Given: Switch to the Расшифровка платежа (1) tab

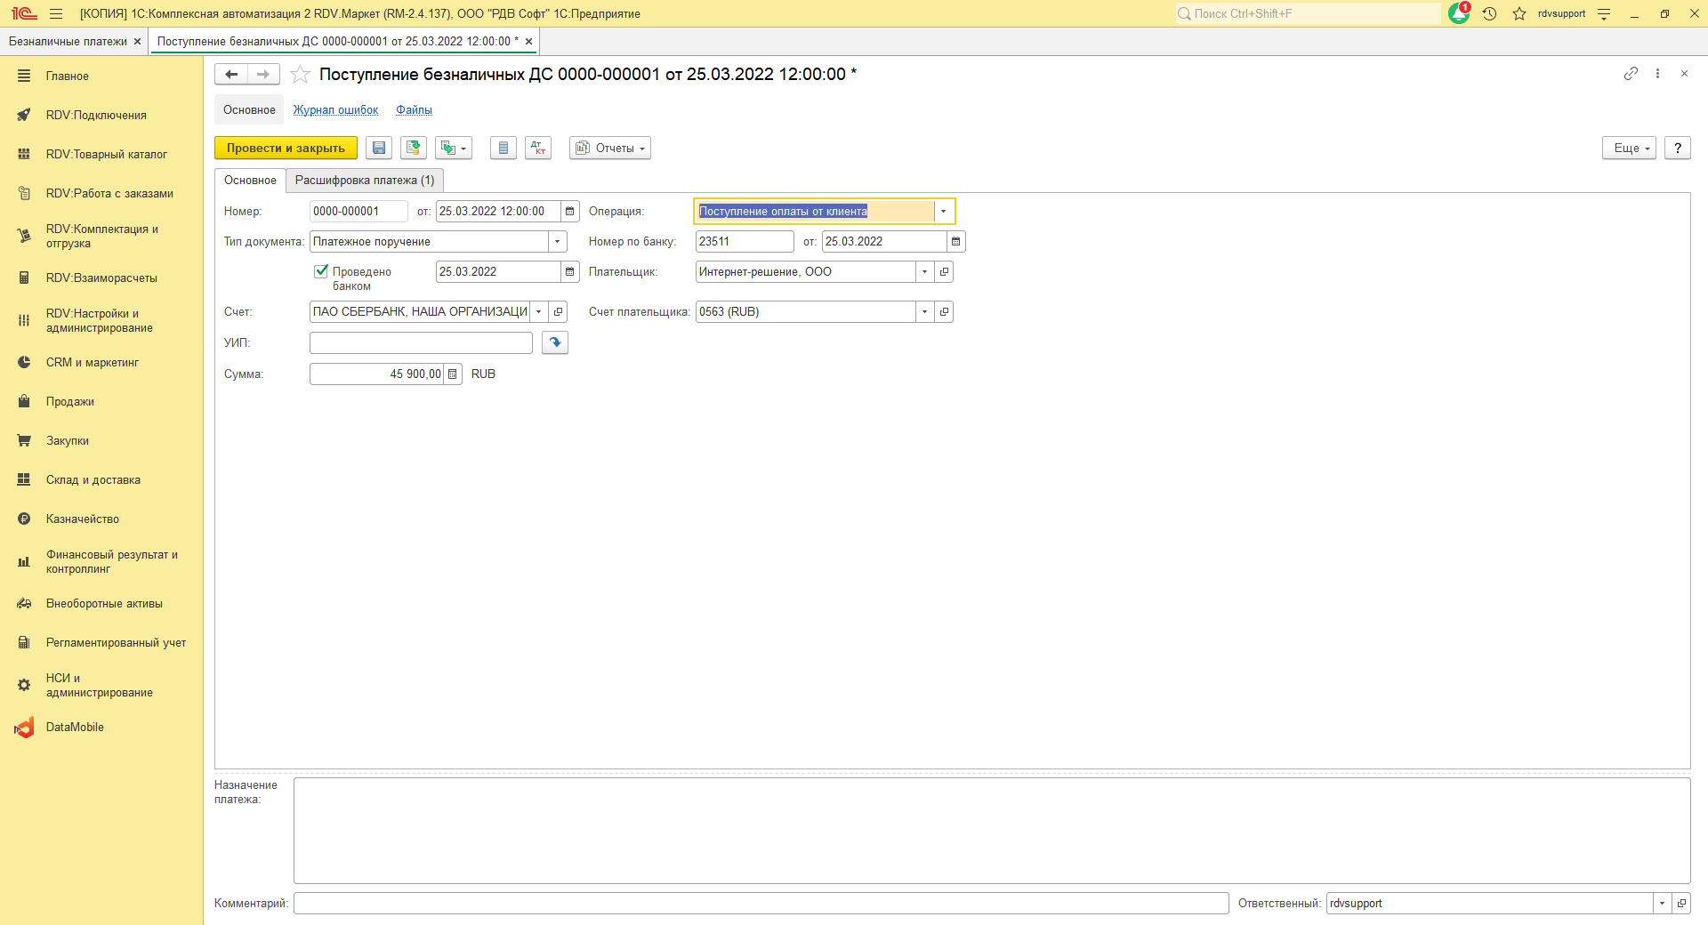Looking at the screenshot, I should (x=365, y=181).
